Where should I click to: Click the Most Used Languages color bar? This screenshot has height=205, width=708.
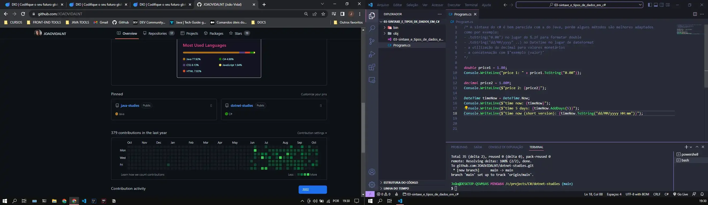pos(219,53)
